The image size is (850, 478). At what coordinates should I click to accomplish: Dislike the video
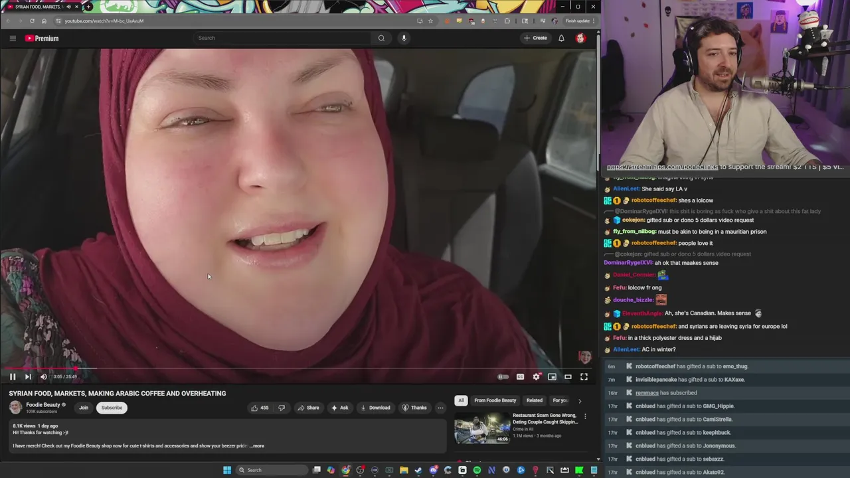click(282, 408)
